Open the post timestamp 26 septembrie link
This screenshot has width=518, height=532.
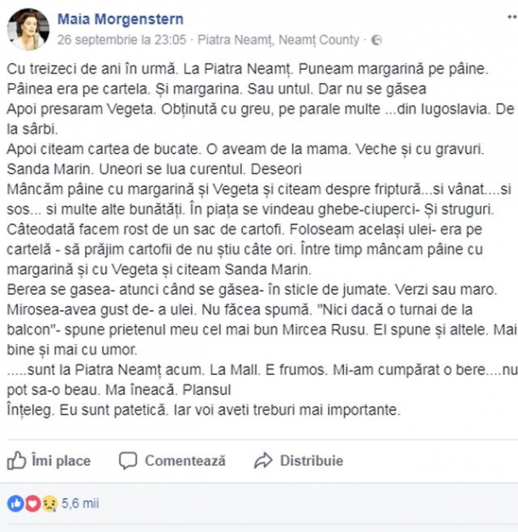(x=122, y=39)
